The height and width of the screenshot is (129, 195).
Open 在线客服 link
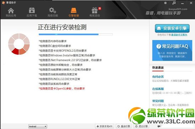(158, 89)
